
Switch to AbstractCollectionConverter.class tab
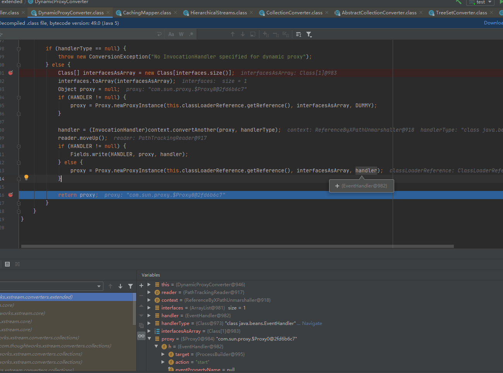379,13
